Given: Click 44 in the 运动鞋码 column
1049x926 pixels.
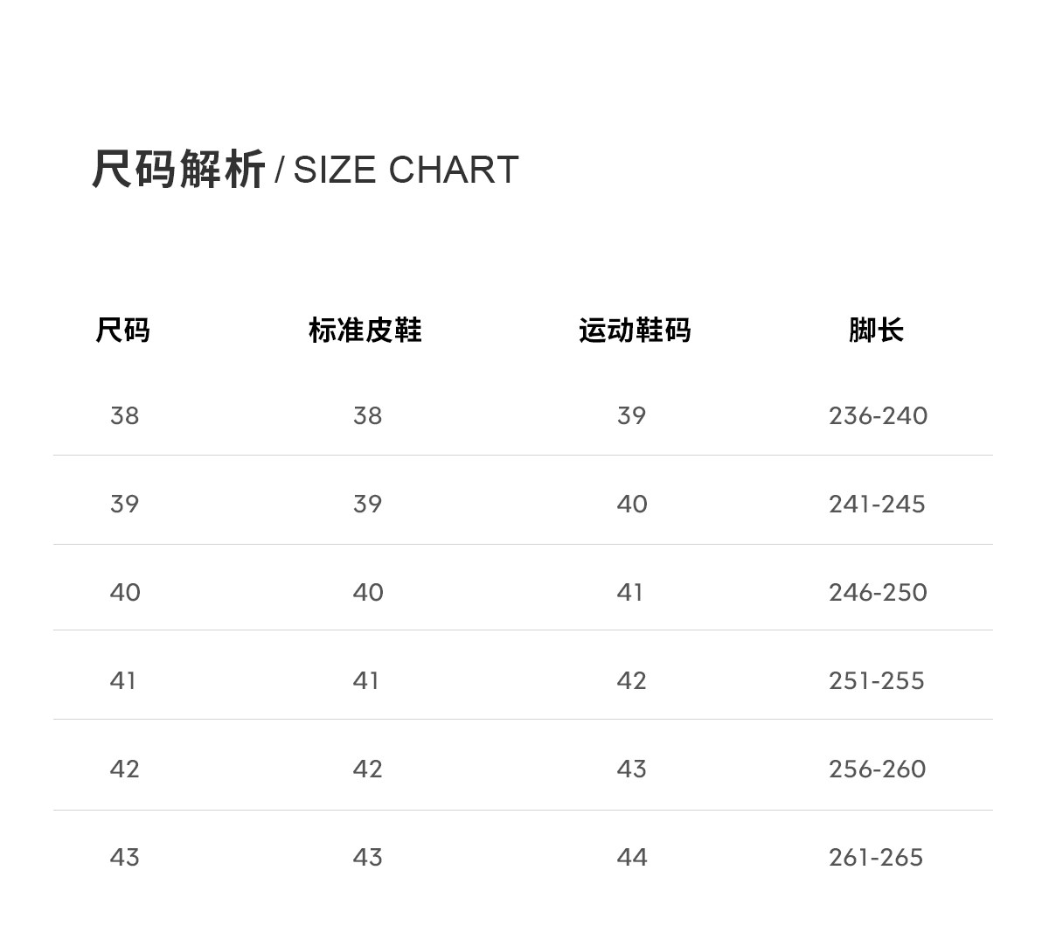Looking at the screenshot, I should (631, 858).
